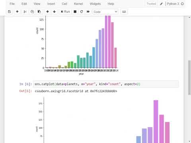Click the vertical scrollbar thumb
Image resolution: width=191 pixels, height=143 pixels.
[189, 77]
